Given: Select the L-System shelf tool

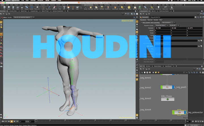Looking at the screenshot, I should [31, 8].
